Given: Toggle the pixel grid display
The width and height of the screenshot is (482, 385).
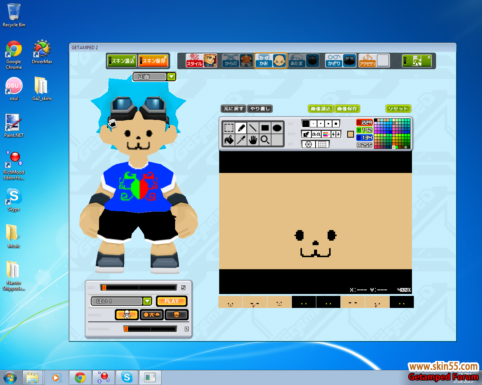Looking at the screenshot, I should point(322,144).
